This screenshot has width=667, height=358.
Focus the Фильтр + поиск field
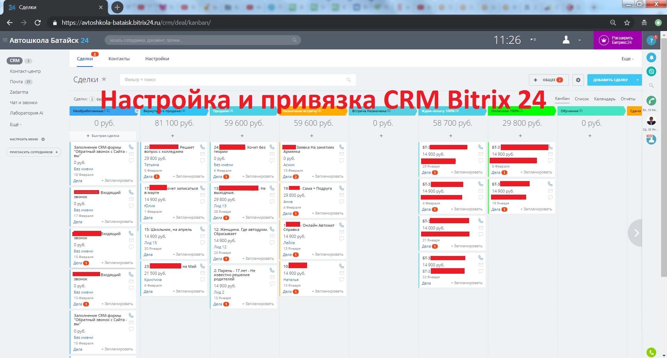point(238,80)
